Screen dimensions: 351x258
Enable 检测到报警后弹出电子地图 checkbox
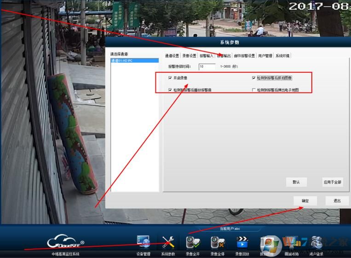(x=253, y=90)
